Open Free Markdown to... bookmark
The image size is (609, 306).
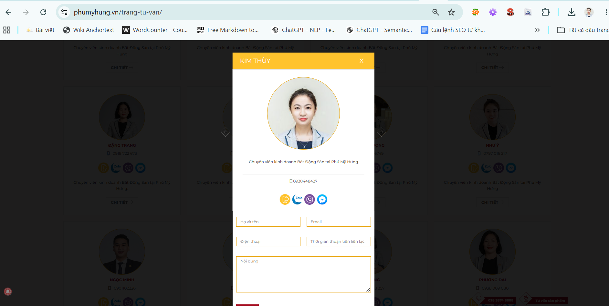click(228, 30)
